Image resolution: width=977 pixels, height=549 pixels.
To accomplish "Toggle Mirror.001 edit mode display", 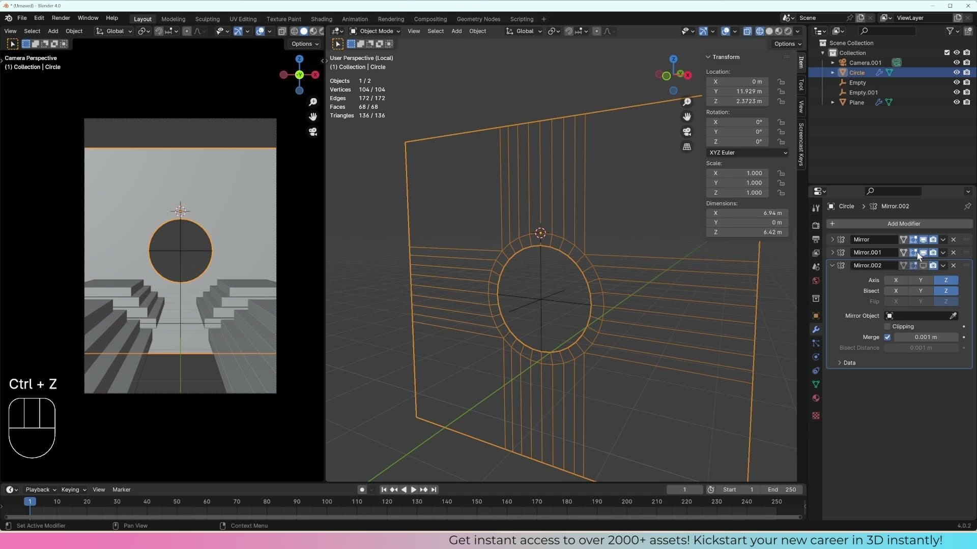I will [913, 253].
